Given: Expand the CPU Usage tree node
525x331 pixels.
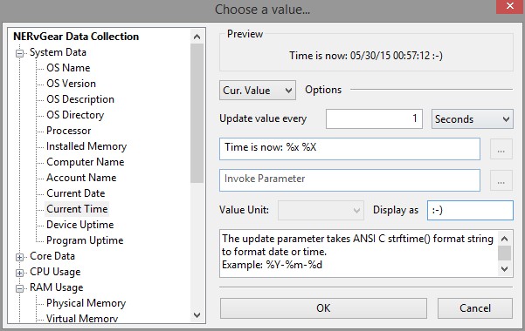Looking at the screenshot, I should pyautogui.click(x=20, y=273).
